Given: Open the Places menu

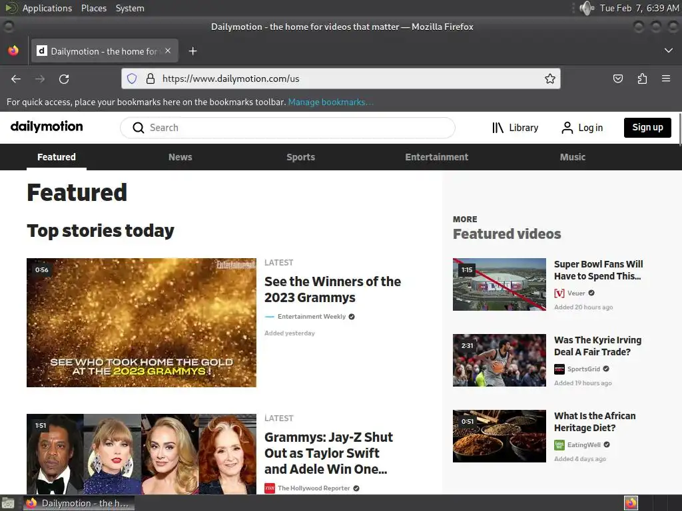Looking at the screenshot, I should pyautogui.click(x=93, y=8).
